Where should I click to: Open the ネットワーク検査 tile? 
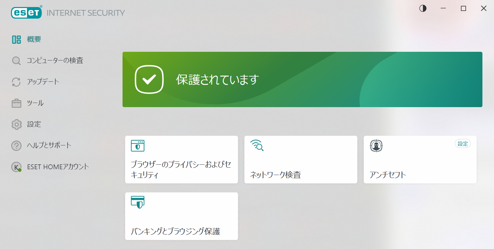[301, 160]
